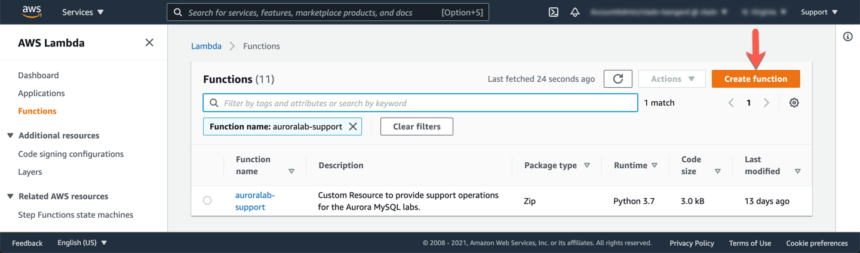The image size is (860, 253).
Task: Go to Layers in the sidebar
Action: coord(30,172)
